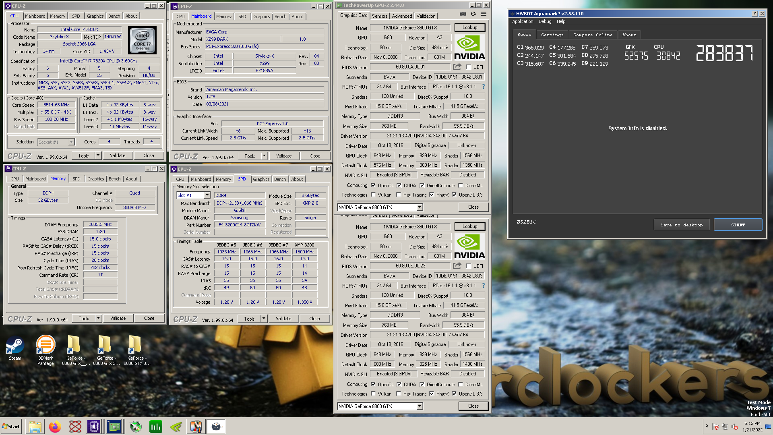Click the muted volume tray icon
This screenshot has width=773, height=435.
click(x=734, y=427)
